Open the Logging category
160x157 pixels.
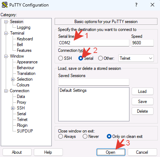pyautogui.click(x=24, y=27)
